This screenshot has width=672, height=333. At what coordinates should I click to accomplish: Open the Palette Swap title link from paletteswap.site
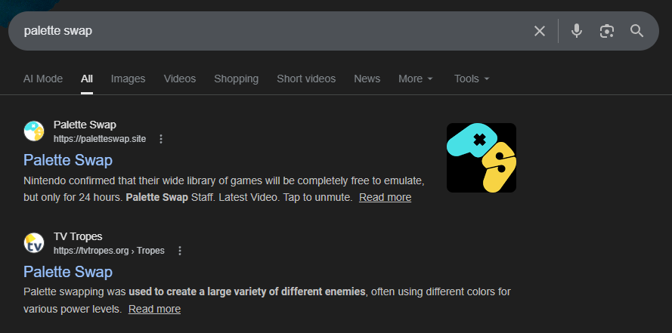click(68, 160)
